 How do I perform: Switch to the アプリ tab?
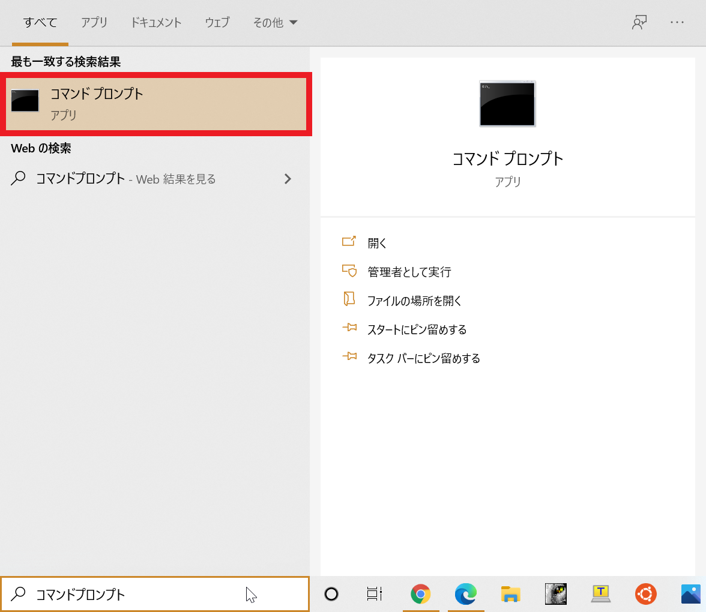94,23
